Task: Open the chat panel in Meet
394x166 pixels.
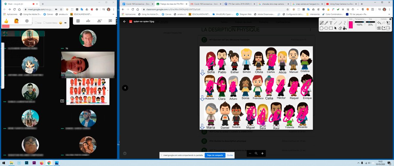Action: coord(110,21)
